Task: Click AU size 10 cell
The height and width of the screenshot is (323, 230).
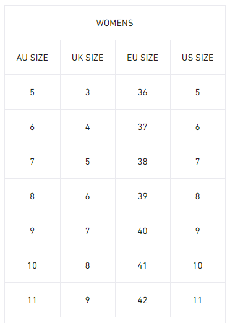Action: (32, 265)
